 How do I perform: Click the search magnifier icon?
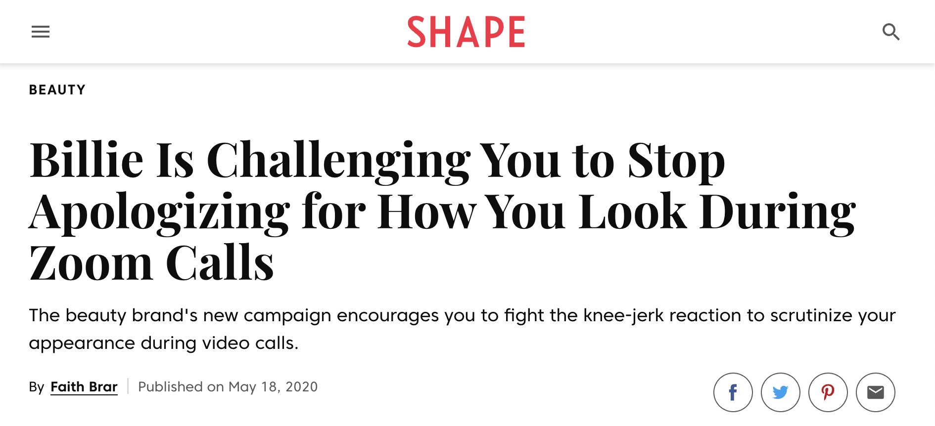tap(891, 32)
